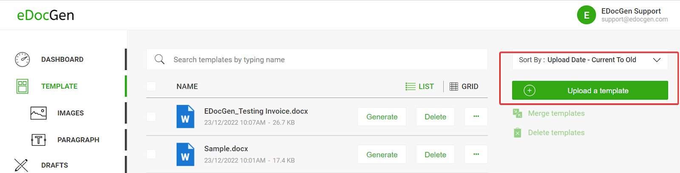
Task: Switch to LIST view
Action: [x=420, y=86]
